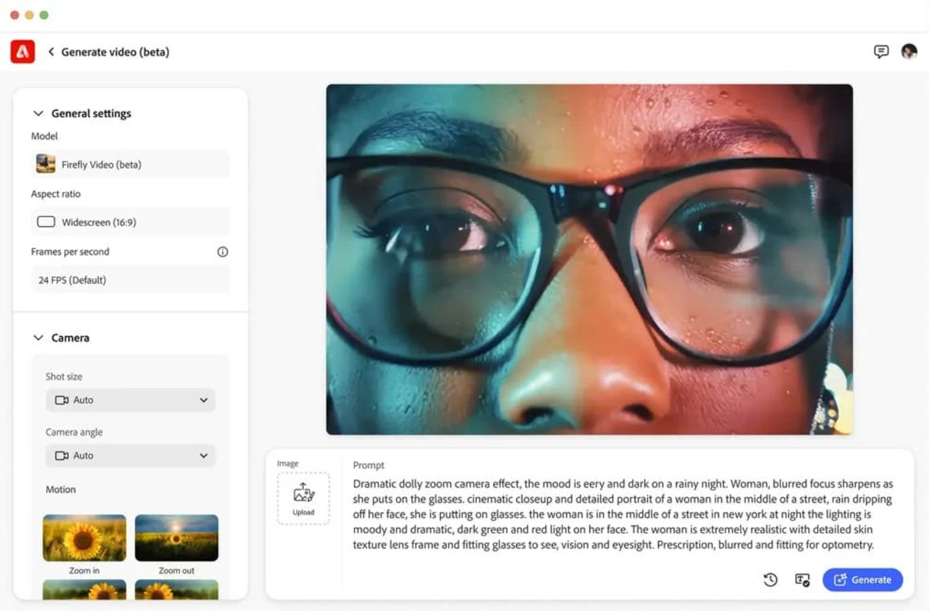Image resolution: width=929 pixels, height=611 pixels.
Task: Open the Camera angle dropdown
Action: click(130, 456)
